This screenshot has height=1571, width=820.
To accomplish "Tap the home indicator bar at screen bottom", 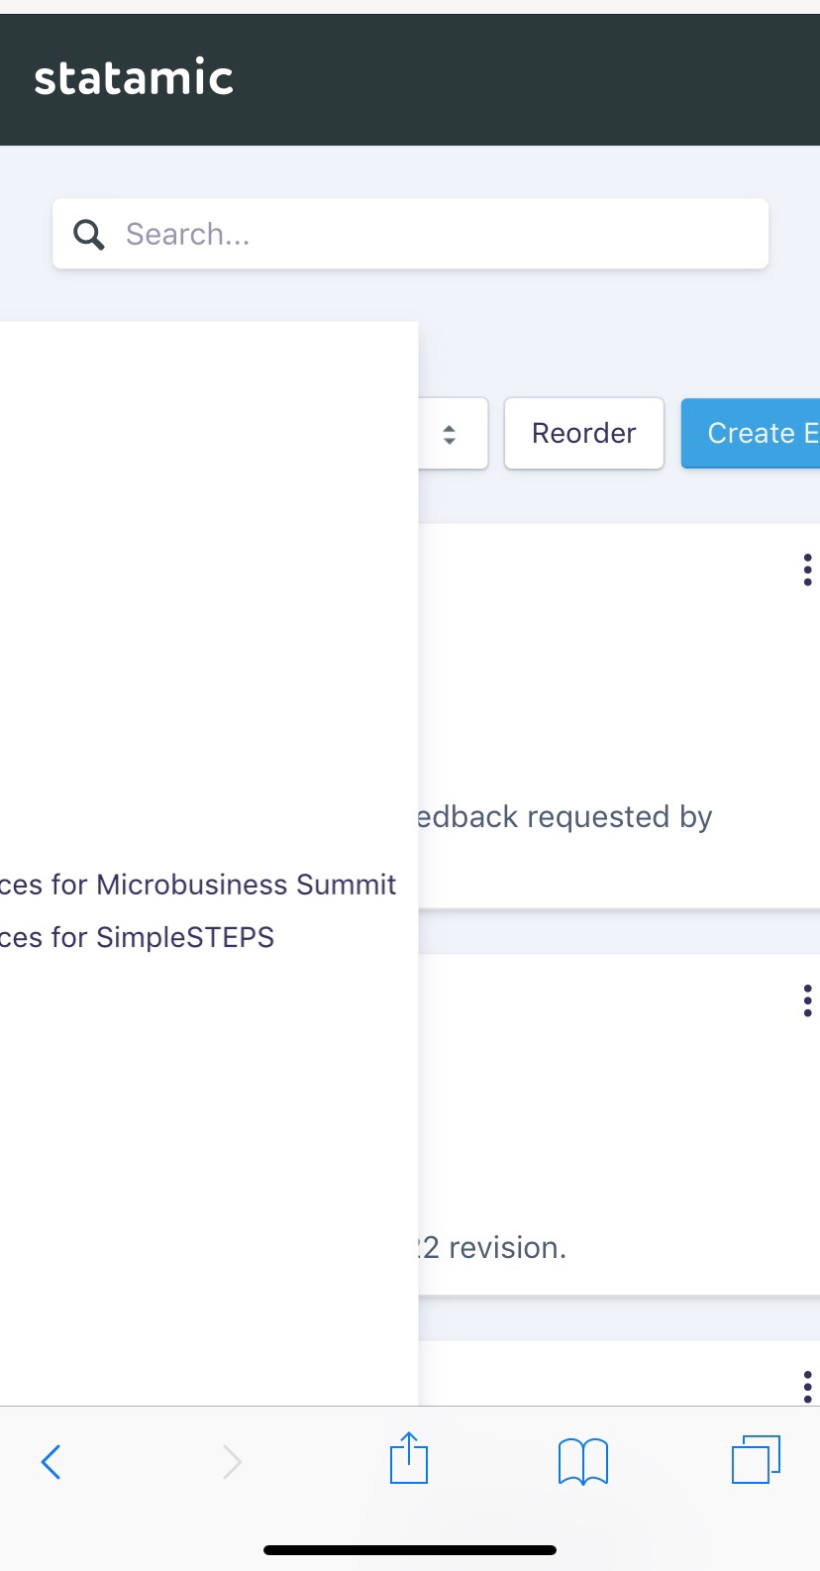I will click(x=410, y=1549).
